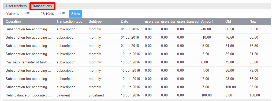Select the Pay back reminder of tariff row
The image size is (272, 101).
tap(137, 62)
